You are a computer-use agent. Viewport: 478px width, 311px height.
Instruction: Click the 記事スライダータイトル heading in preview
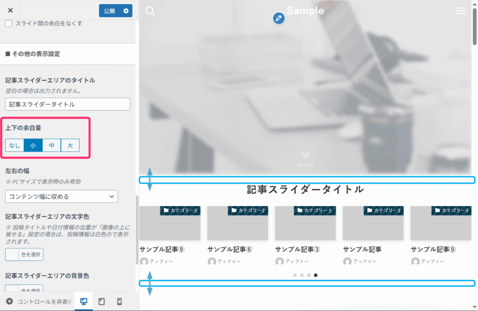coord(305,189)
